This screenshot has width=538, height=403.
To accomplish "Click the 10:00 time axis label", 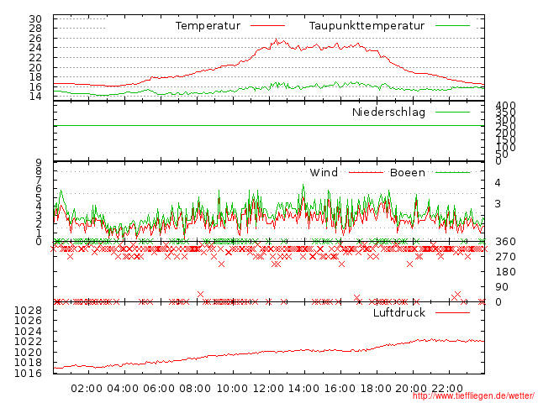I will [232, 389].
